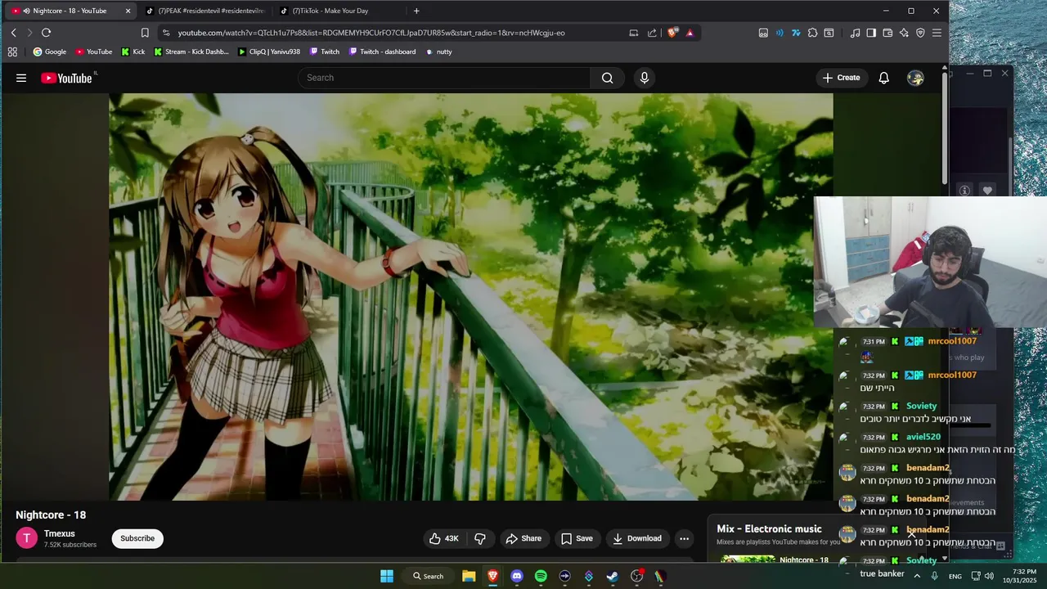Click the Tmexus channel name
The image size is (1047, 589).
click(x=60, y=533)
